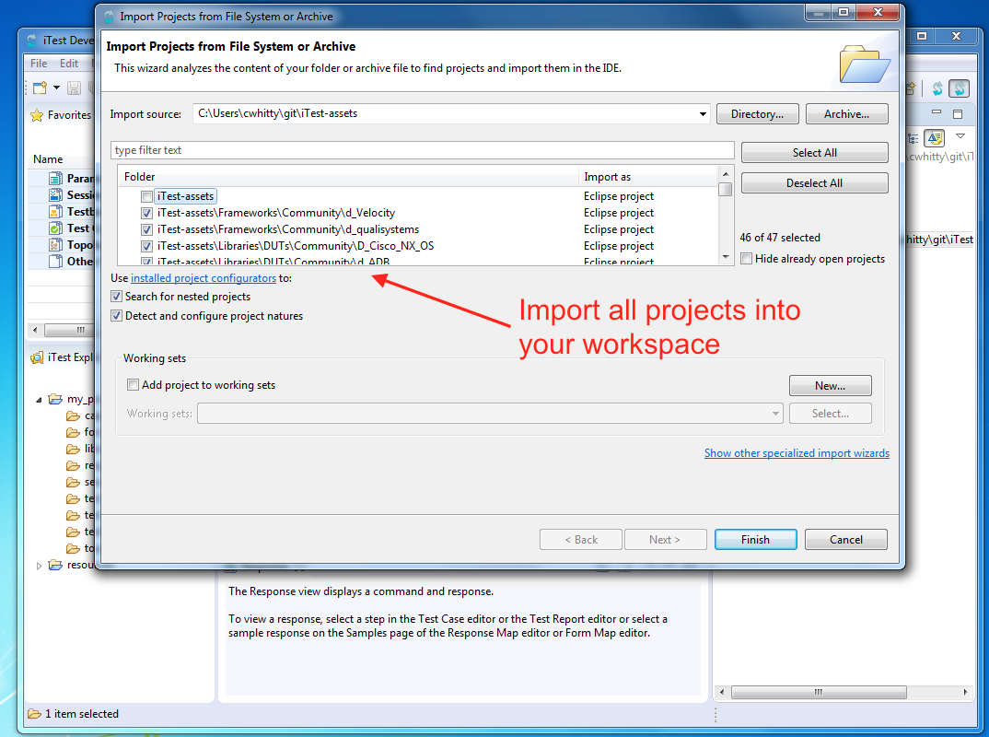The height and width of the screenshot is (737, 989).
Task: Click the New... working set button
Action: pyautogui.click(x=830, y=385)
